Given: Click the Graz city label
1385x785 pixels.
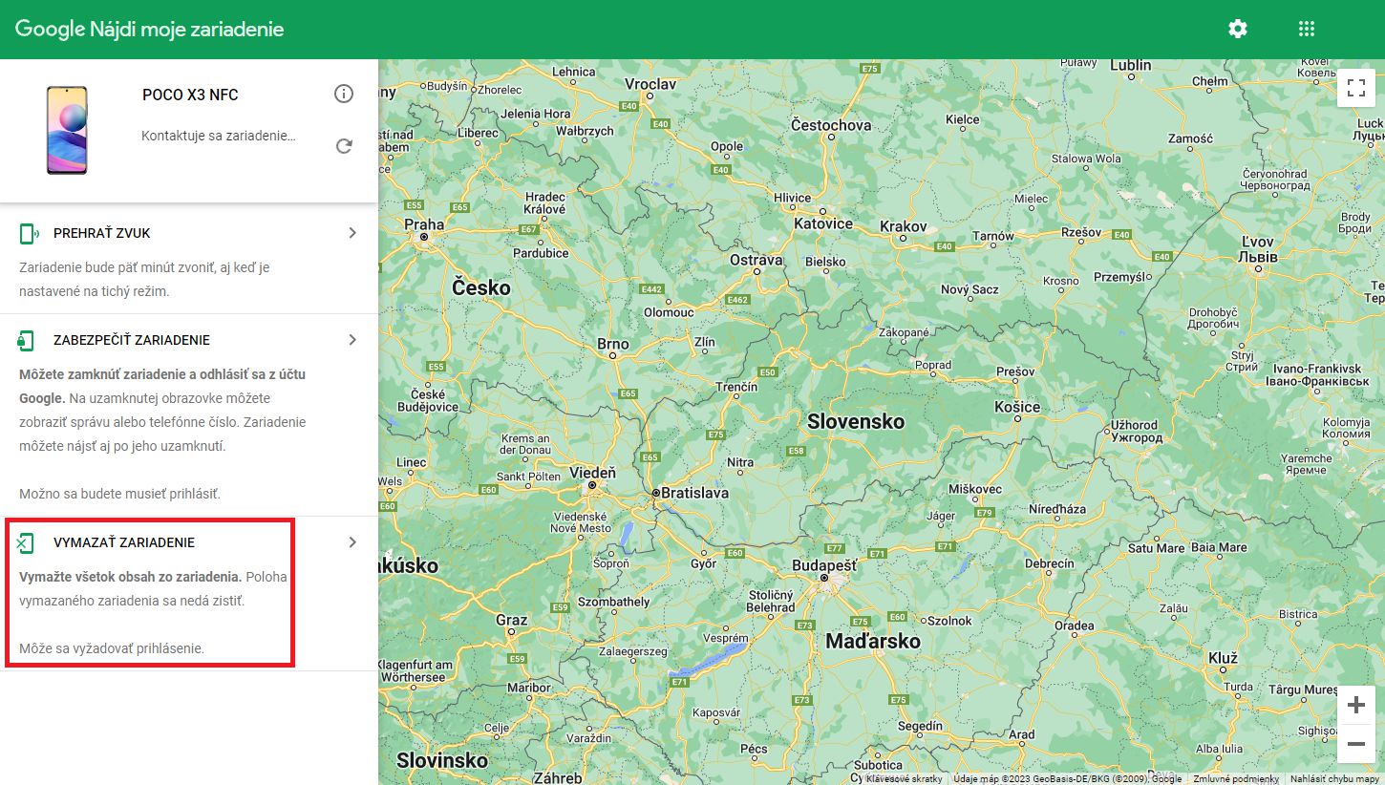Looking at the screenshot, I should (x=512, y=621).
